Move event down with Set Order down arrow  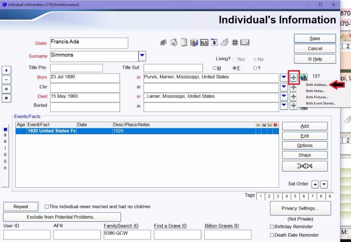point(324,184)
